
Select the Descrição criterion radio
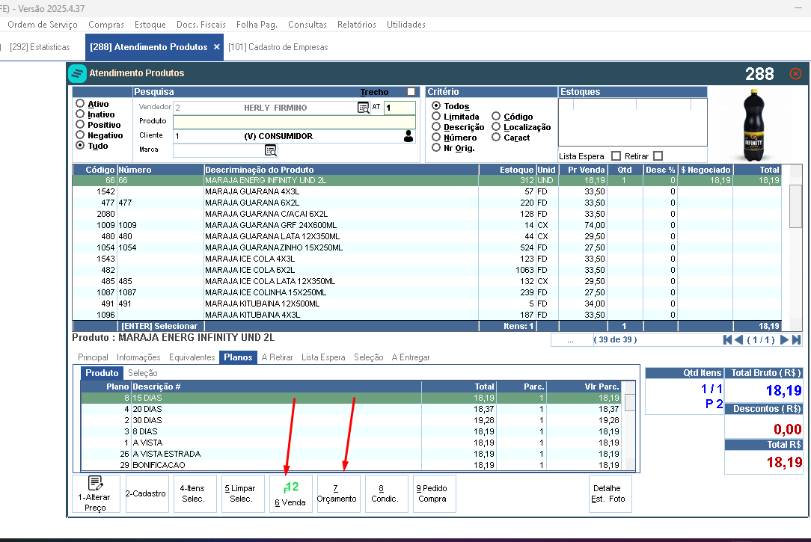pyautogui.click(x=436, y=126)
